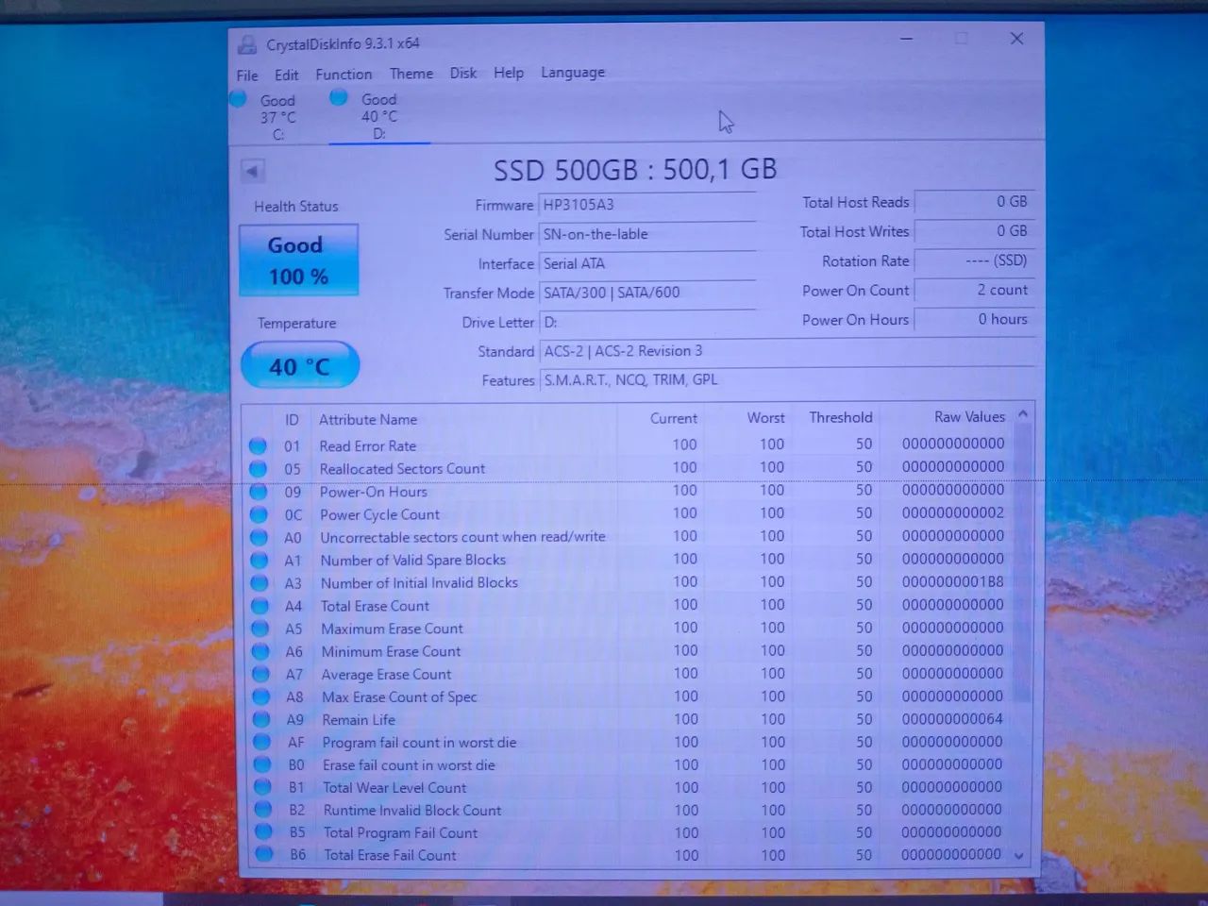The height and width of the screenshot is (906, 1208).
Task: Open the Function menu
Action: [x=344, y=74]
